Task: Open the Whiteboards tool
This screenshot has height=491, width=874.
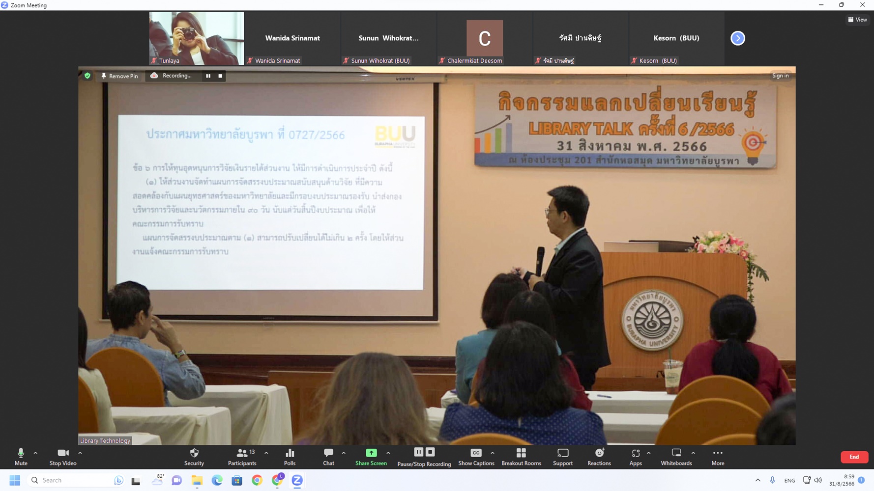Action: pos(676,456)
